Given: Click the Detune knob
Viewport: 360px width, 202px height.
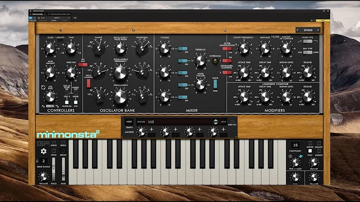Looking at the screenshot, I should [x=313, y=162].
